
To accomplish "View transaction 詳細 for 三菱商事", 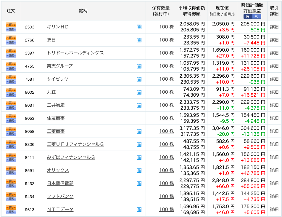I will tap(274, 131).
